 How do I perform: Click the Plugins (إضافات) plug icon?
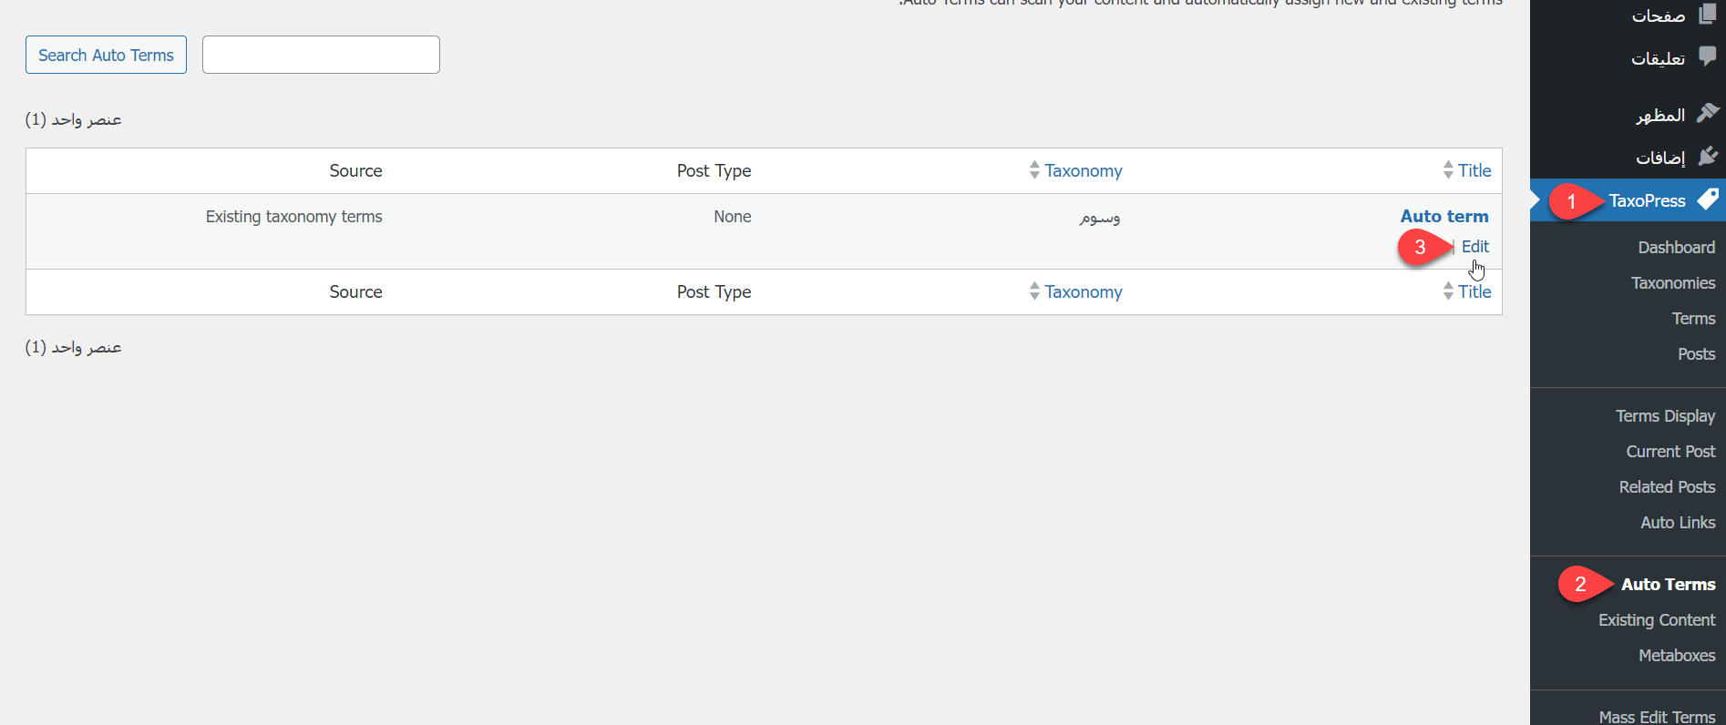pyautogui.click(x=1708, y=157)
